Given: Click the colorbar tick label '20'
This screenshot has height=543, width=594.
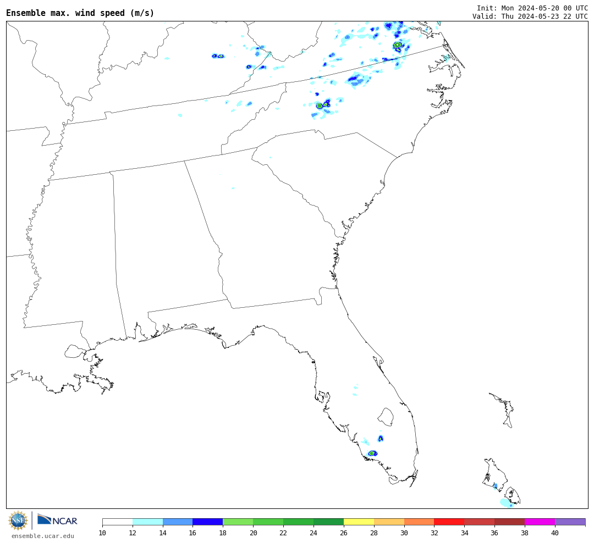Looking at the screenshot, I should coord(254,533).
